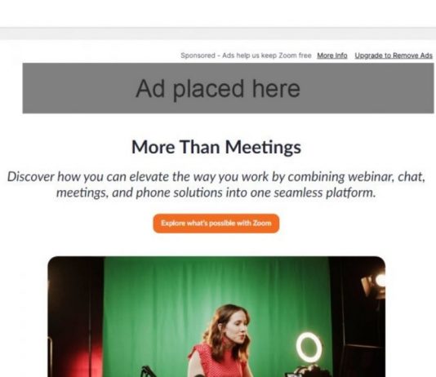436x377 pixels.
Task: Click the studio spotlight in the photo
Action: click(x=374, y=285)
